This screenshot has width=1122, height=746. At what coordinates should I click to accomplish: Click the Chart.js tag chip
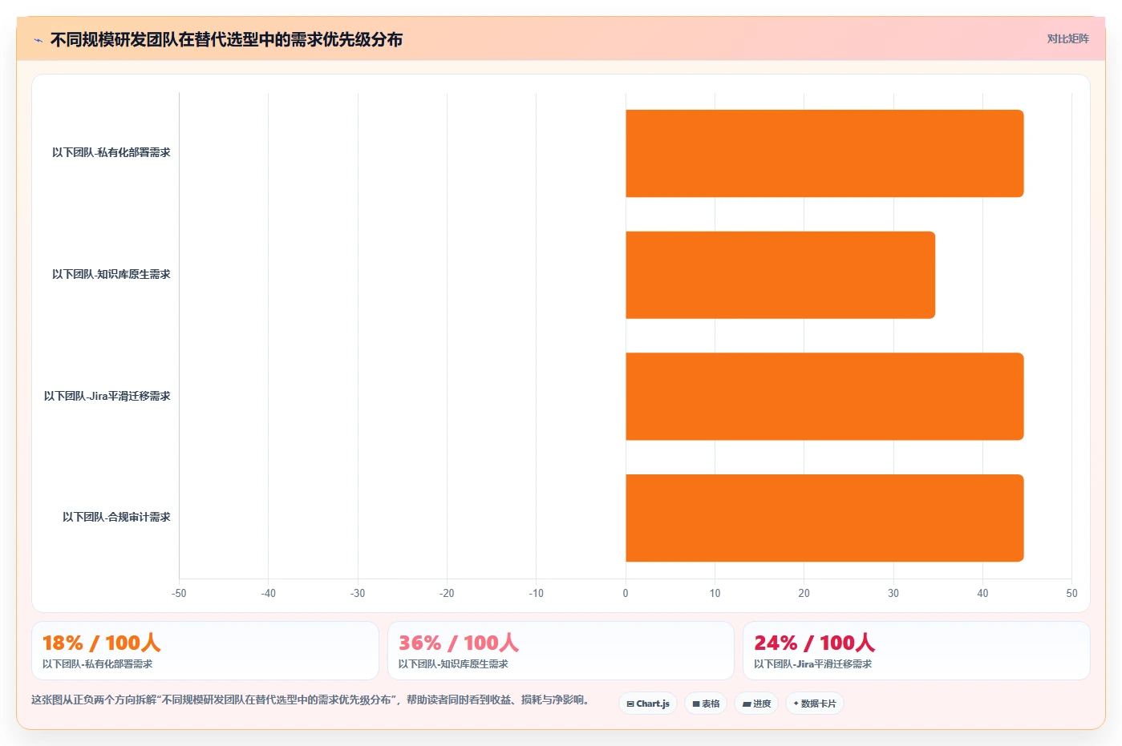point(648,704)
